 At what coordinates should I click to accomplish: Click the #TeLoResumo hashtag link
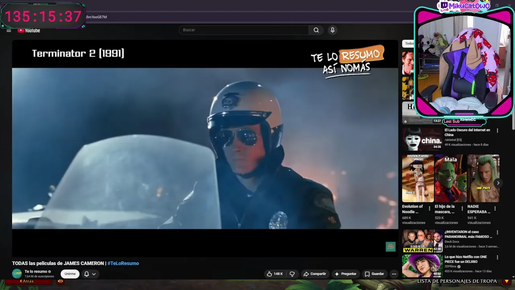[x=123, y=263]
